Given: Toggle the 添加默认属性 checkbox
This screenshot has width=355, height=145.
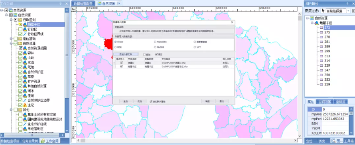Looking at the screenshot, I should click(x=151, y=102).
